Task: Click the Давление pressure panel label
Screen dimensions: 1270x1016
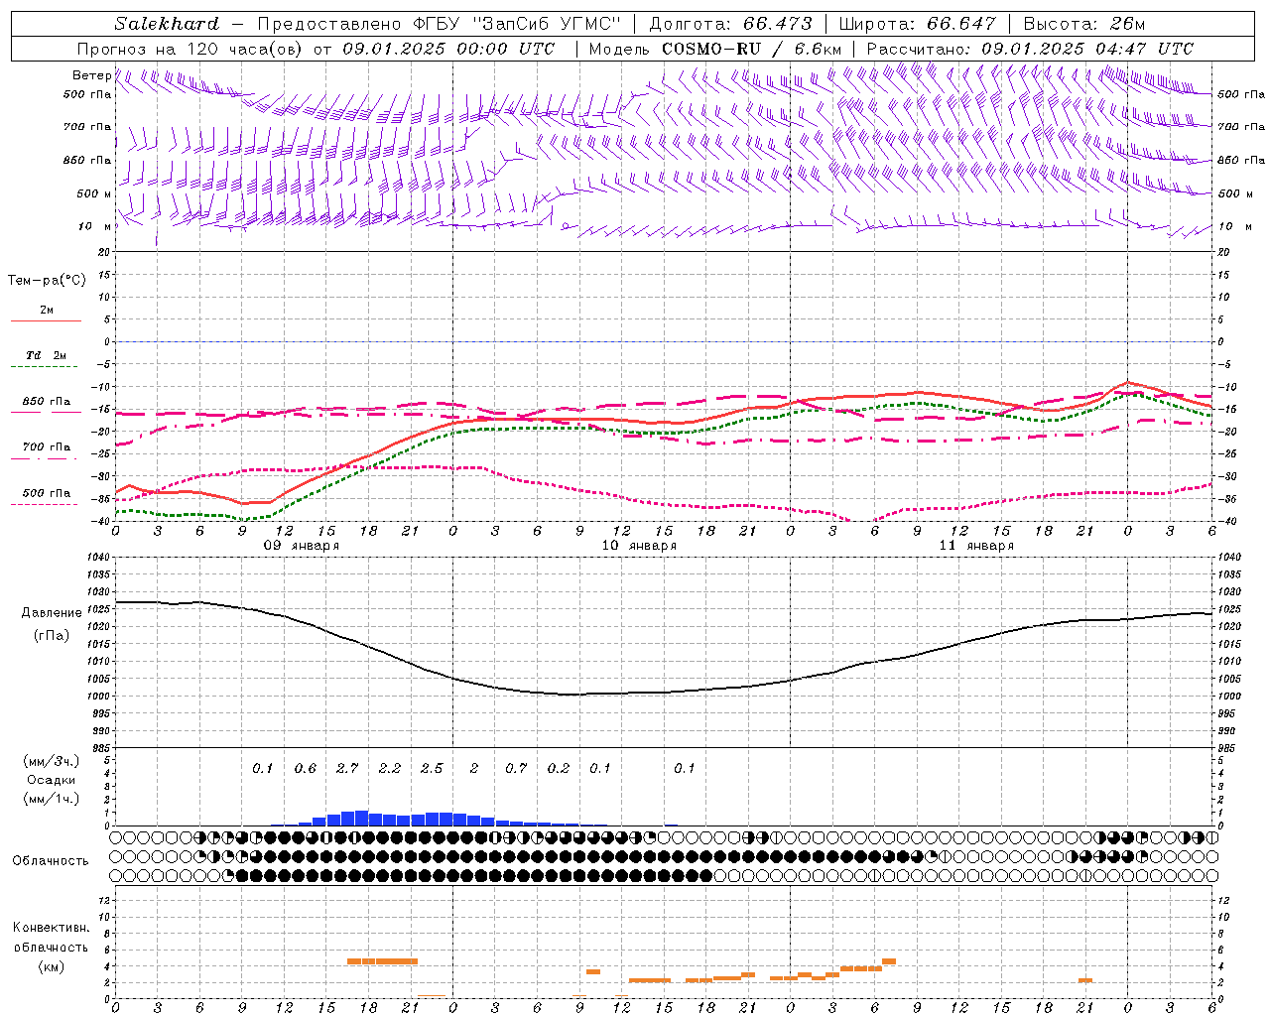Action: [x=52, y=613]
